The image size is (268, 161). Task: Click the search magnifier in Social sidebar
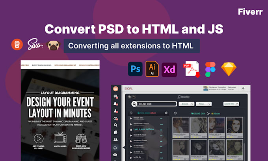tap(115, 125)
